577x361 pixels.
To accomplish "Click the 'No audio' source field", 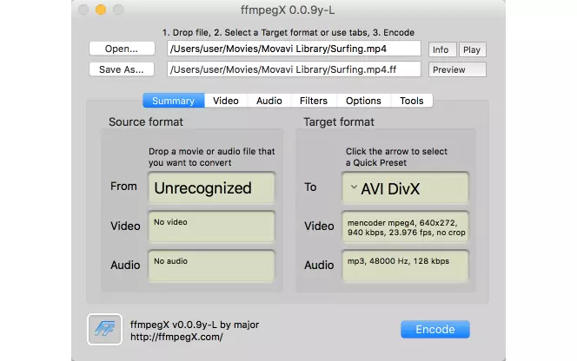I will pyautogui.click(x=211, y=266).
